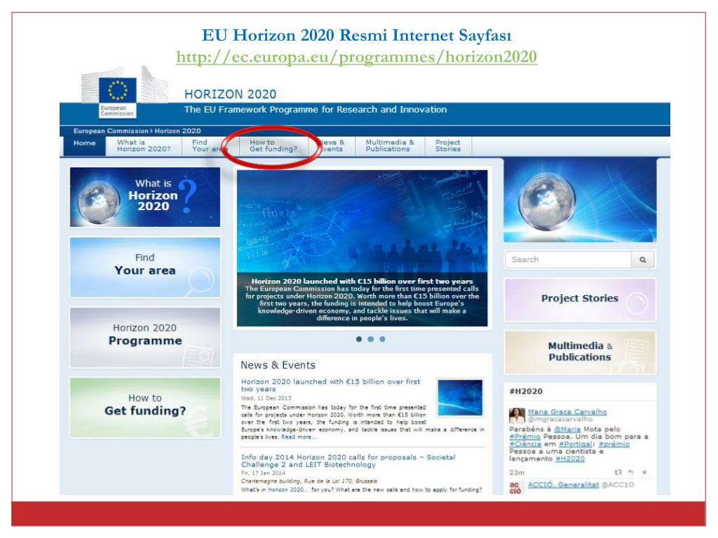Open the 'Multimedia & Publications' right tile
Screen dimensions: 718x538
(x=580, y=352)
